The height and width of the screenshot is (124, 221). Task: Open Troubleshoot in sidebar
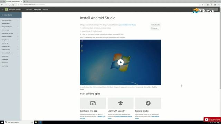pos(5,60)
